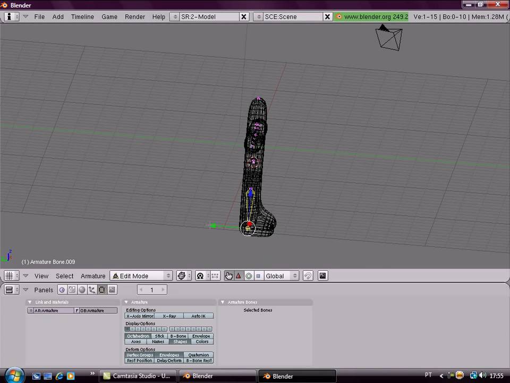Click the first armature layer button
Viewport: 510px width, 383px height.
(128, 329)
